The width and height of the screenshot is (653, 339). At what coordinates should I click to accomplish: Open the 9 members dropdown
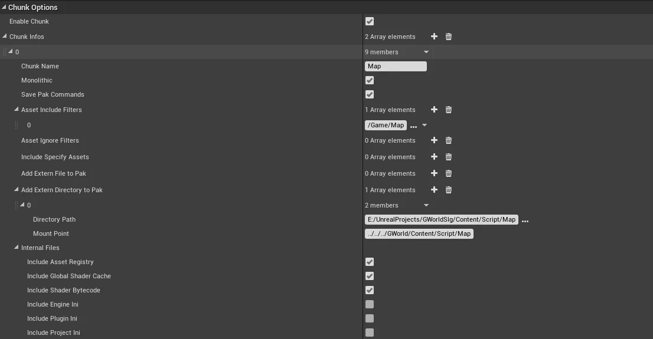[x=426, y=52]
